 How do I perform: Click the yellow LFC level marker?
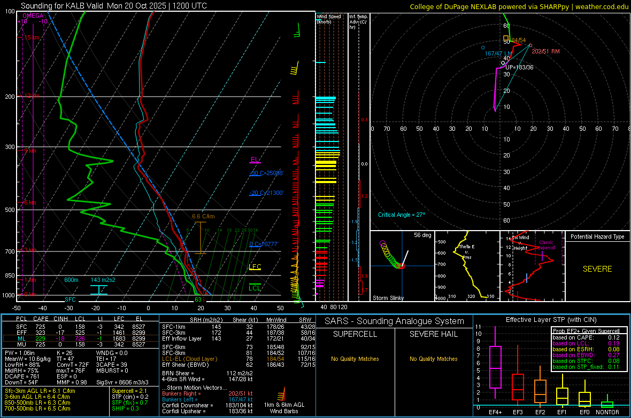(255, 266)
